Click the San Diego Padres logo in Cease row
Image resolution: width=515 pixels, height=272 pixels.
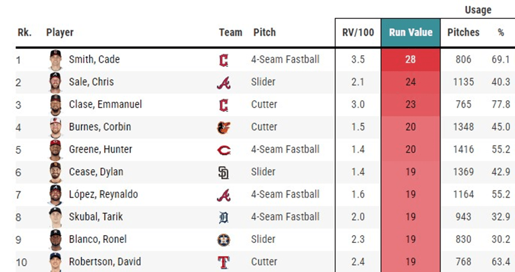pos(223,173)
